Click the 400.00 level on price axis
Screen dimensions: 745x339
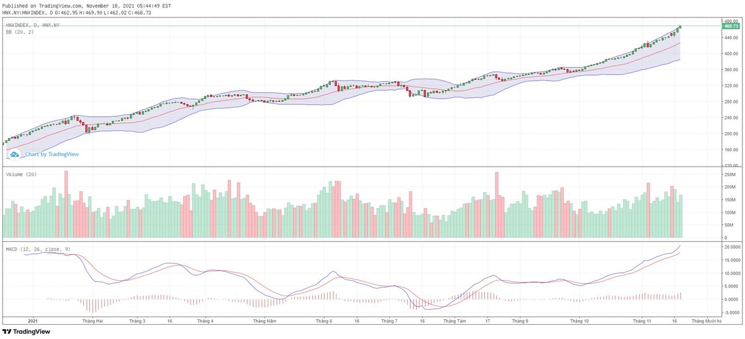730,54
